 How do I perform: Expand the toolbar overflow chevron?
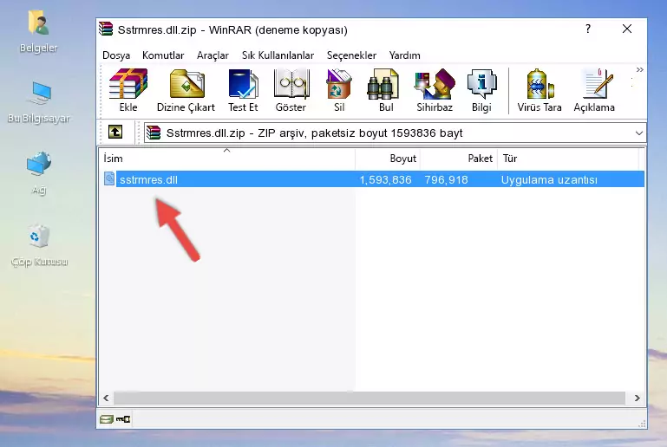tap(639, 69)
